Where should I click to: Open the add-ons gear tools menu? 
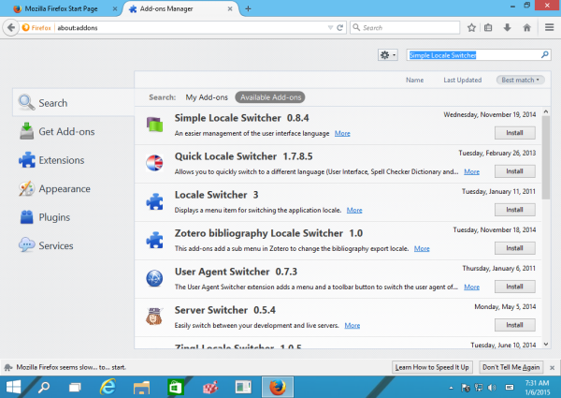[x=388, y=55]
